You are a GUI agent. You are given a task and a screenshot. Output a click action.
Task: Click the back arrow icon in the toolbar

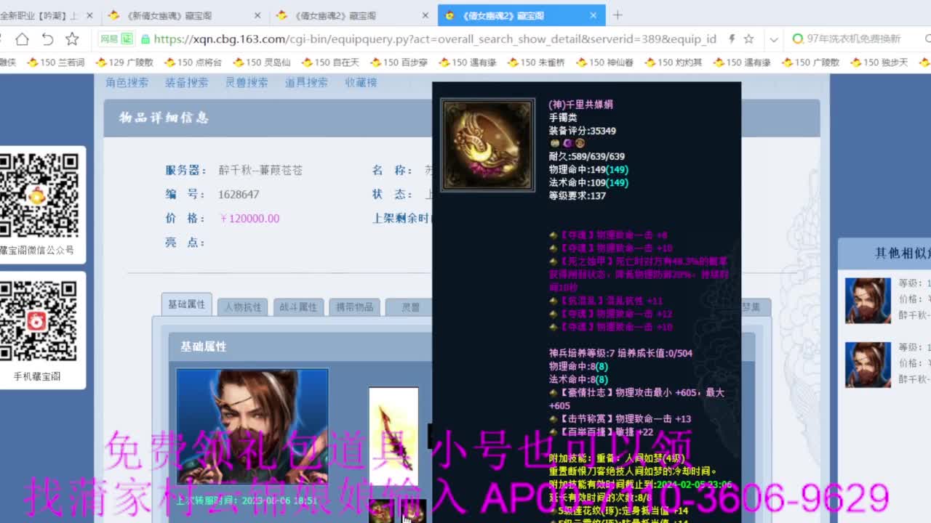(x=48, y=40)
